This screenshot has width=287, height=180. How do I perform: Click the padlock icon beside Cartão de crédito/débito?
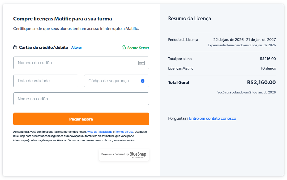[15, 47]
